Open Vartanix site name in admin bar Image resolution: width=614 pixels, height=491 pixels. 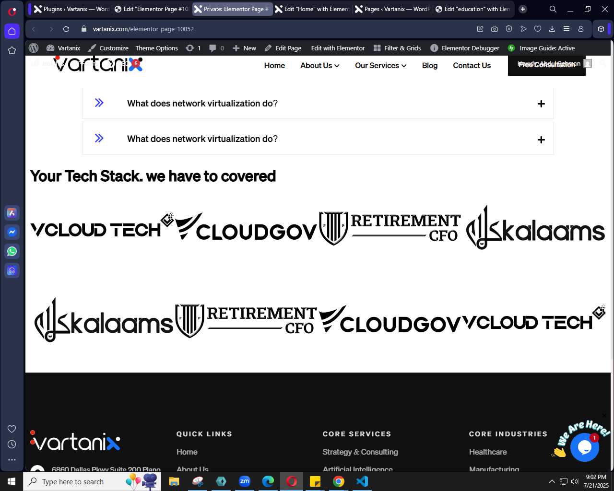click(x=63, y=48)
